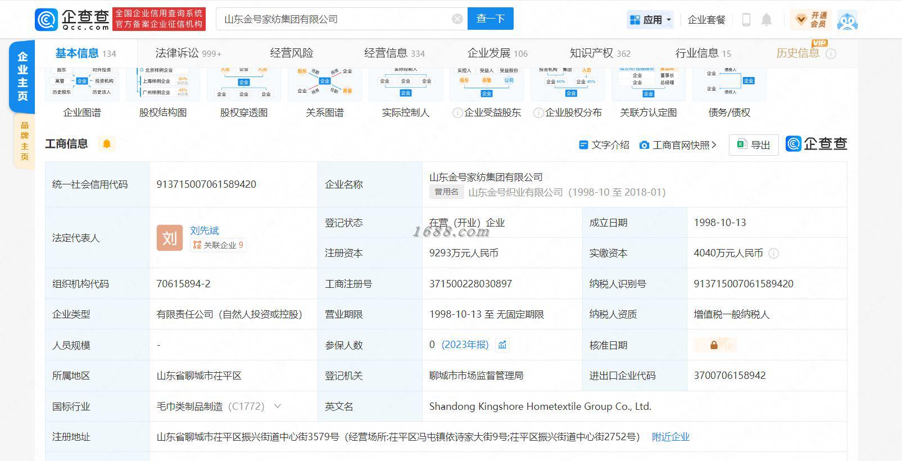Switch to 行业信息 tab

(x=703, y=53)
